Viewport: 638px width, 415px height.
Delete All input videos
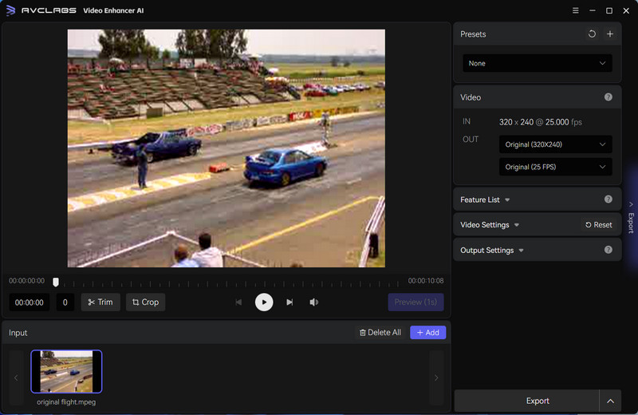point(380,333)
